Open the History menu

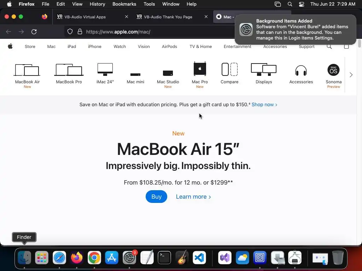pyautogui.click(x=98, y=4)
